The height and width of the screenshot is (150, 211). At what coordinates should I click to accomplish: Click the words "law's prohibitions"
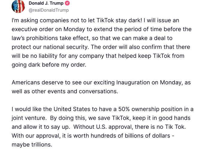click(35, 38)
